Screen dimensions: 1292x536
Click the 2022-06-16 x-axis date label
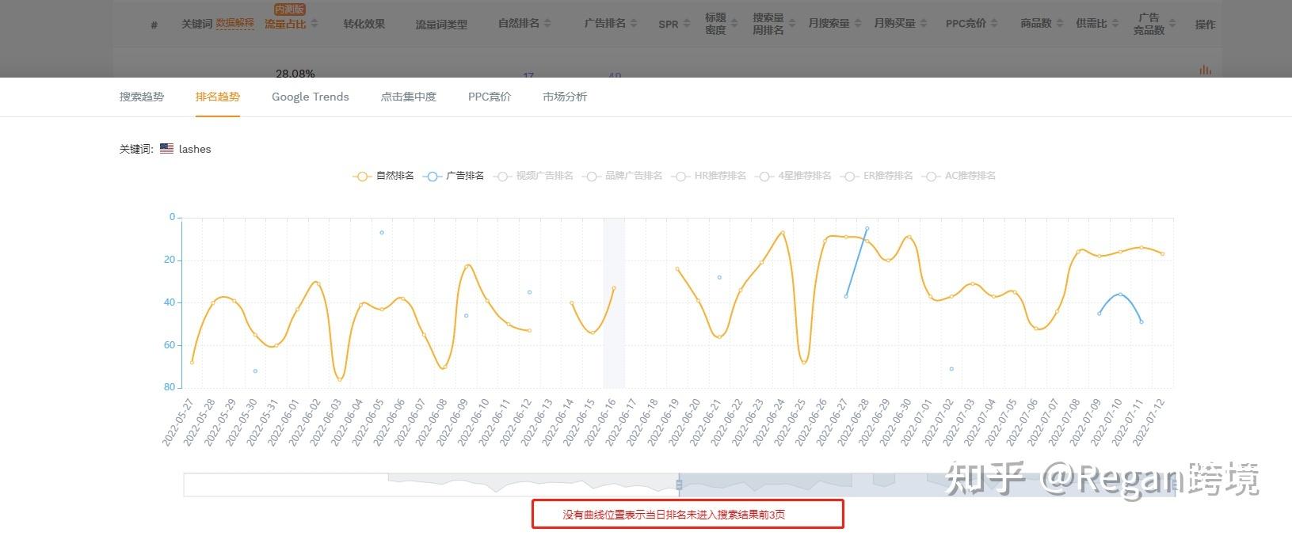tap(601, 423)
